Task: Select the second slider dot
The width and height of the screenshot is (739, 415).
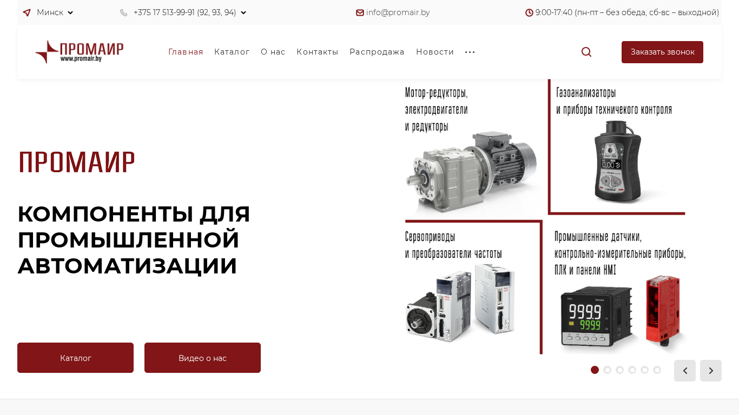Action: (x=607, y=370)
